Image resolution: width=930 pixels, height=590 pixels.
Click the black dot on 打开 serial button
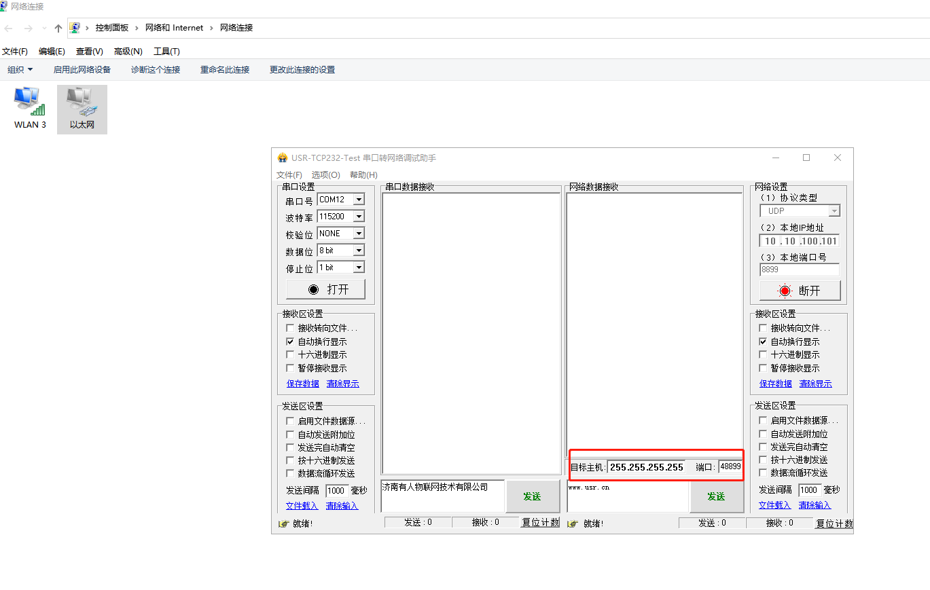[x=313, y=289]
